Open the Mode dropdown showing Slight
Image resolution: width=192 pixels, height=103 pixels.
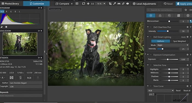pos(173,45)
